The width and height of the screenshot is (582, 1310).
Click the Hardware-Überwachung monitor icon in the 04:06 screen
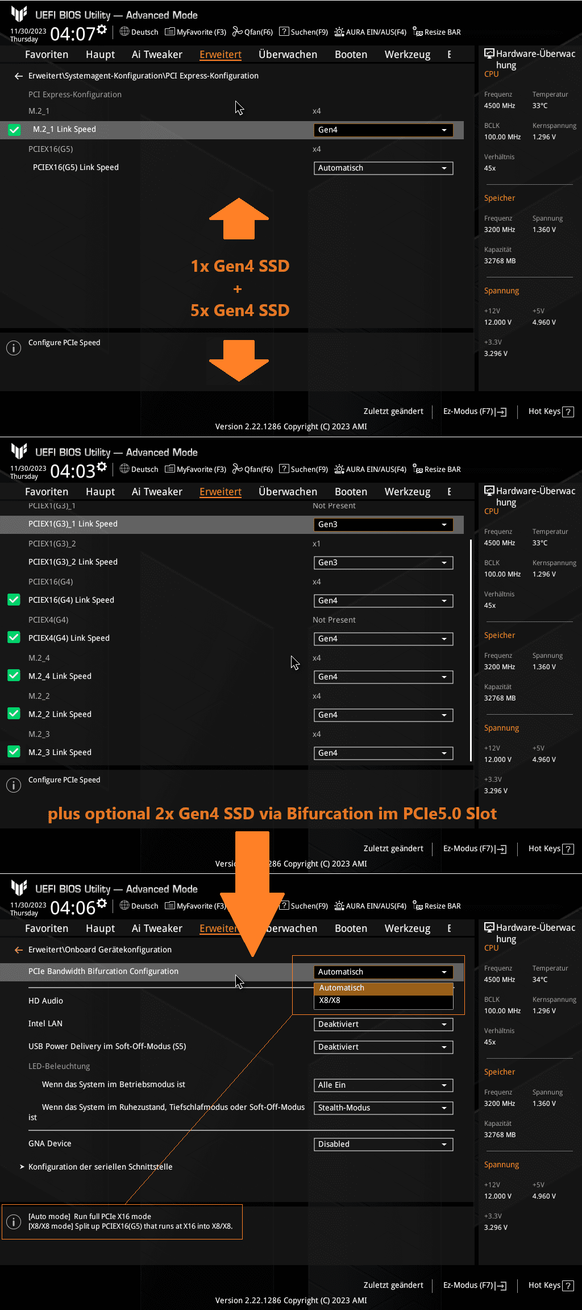(x=489, y=927)
